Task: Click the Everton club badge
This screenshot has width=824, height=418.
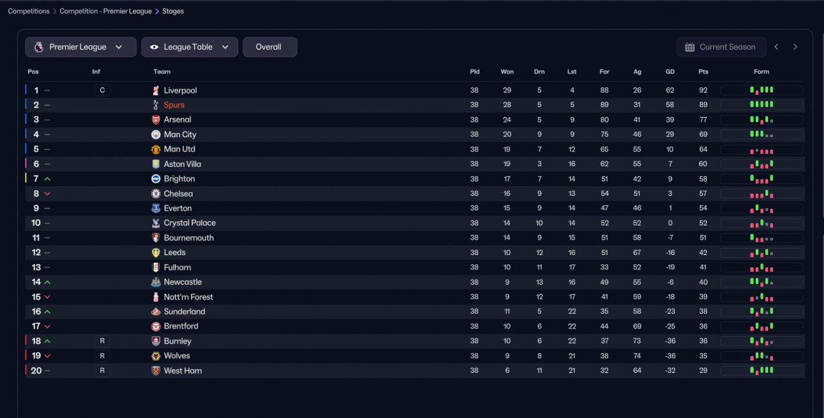Action: tap(156, 209)
